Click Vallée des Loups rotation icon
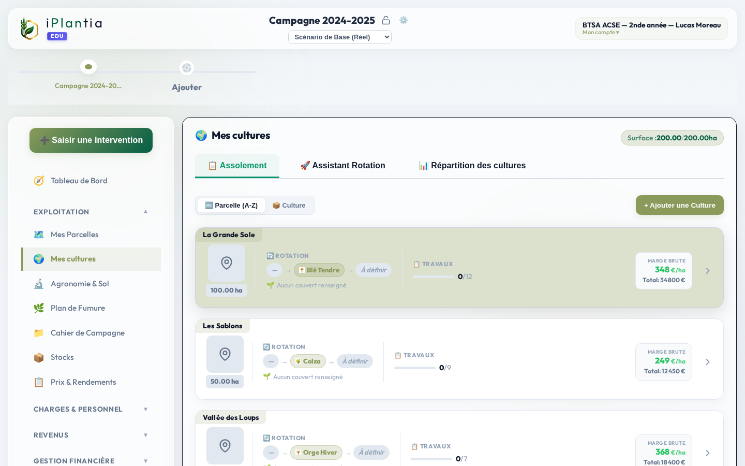This screenshot has width=745, height=466. (266, 438)
